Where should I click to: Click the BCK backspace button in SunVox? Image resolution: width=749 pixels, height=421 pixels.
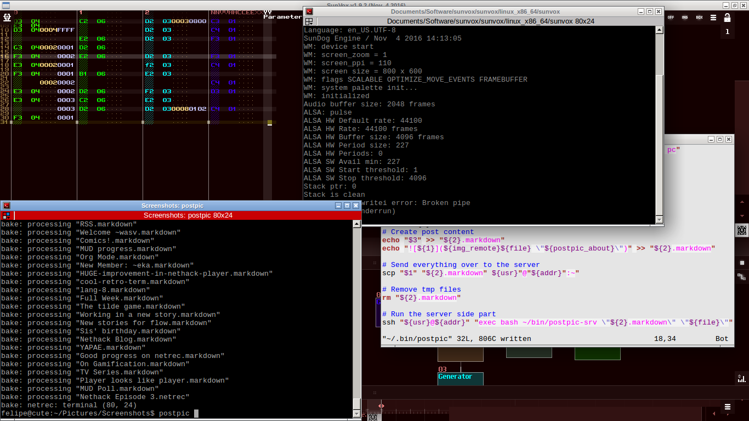699,17
